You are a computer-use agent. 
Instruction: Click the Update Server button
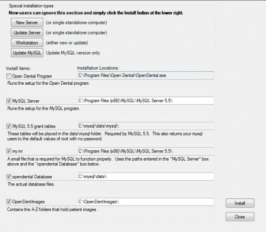27,33
